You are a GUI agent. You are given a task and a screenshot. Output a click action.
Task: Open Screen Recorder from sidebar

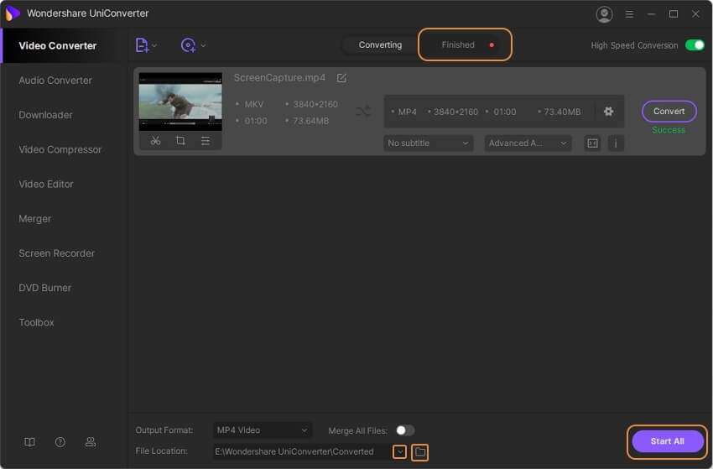click(x=57, y=253)
